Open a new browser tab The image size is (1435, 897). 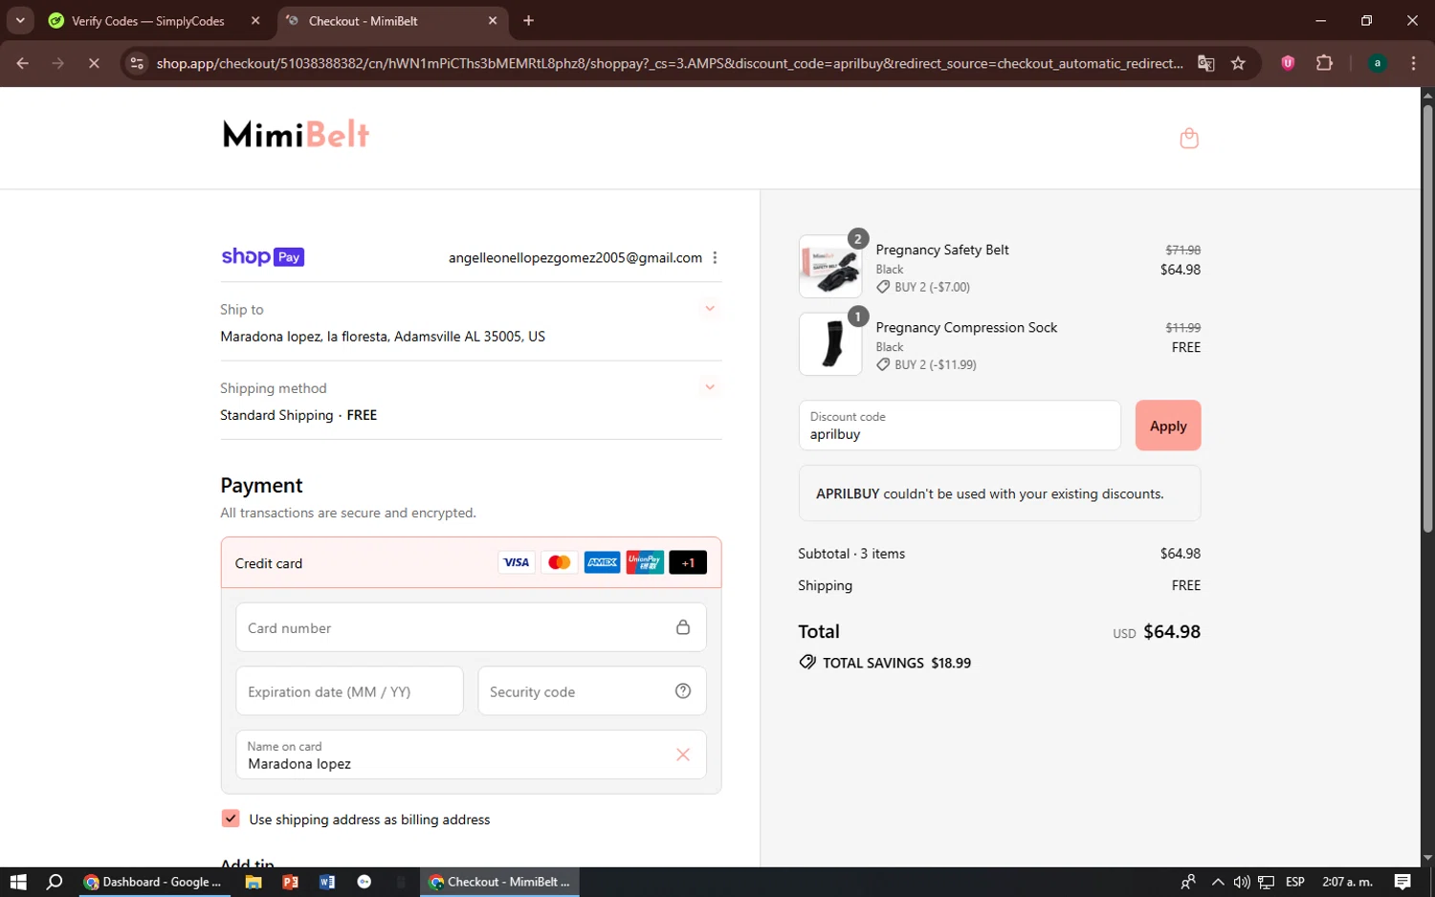click(529, 21)
